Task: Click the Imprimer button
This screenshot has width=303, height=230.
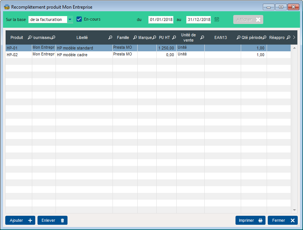Action: (250, 221)
